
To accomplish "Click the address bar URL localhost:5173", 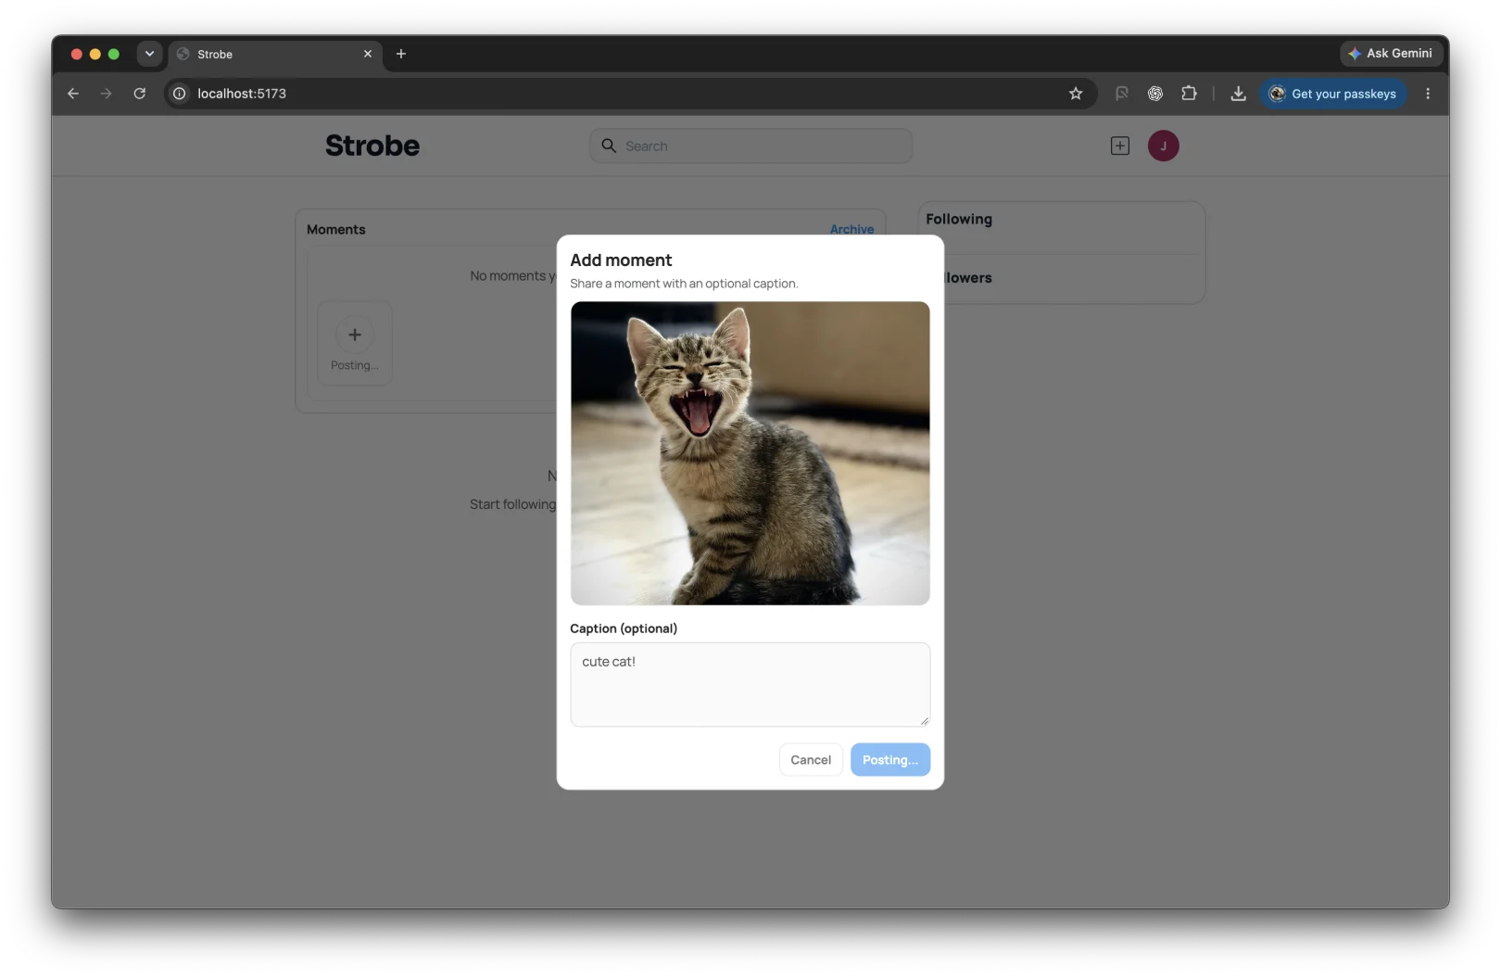I will [x=242, y=94].
